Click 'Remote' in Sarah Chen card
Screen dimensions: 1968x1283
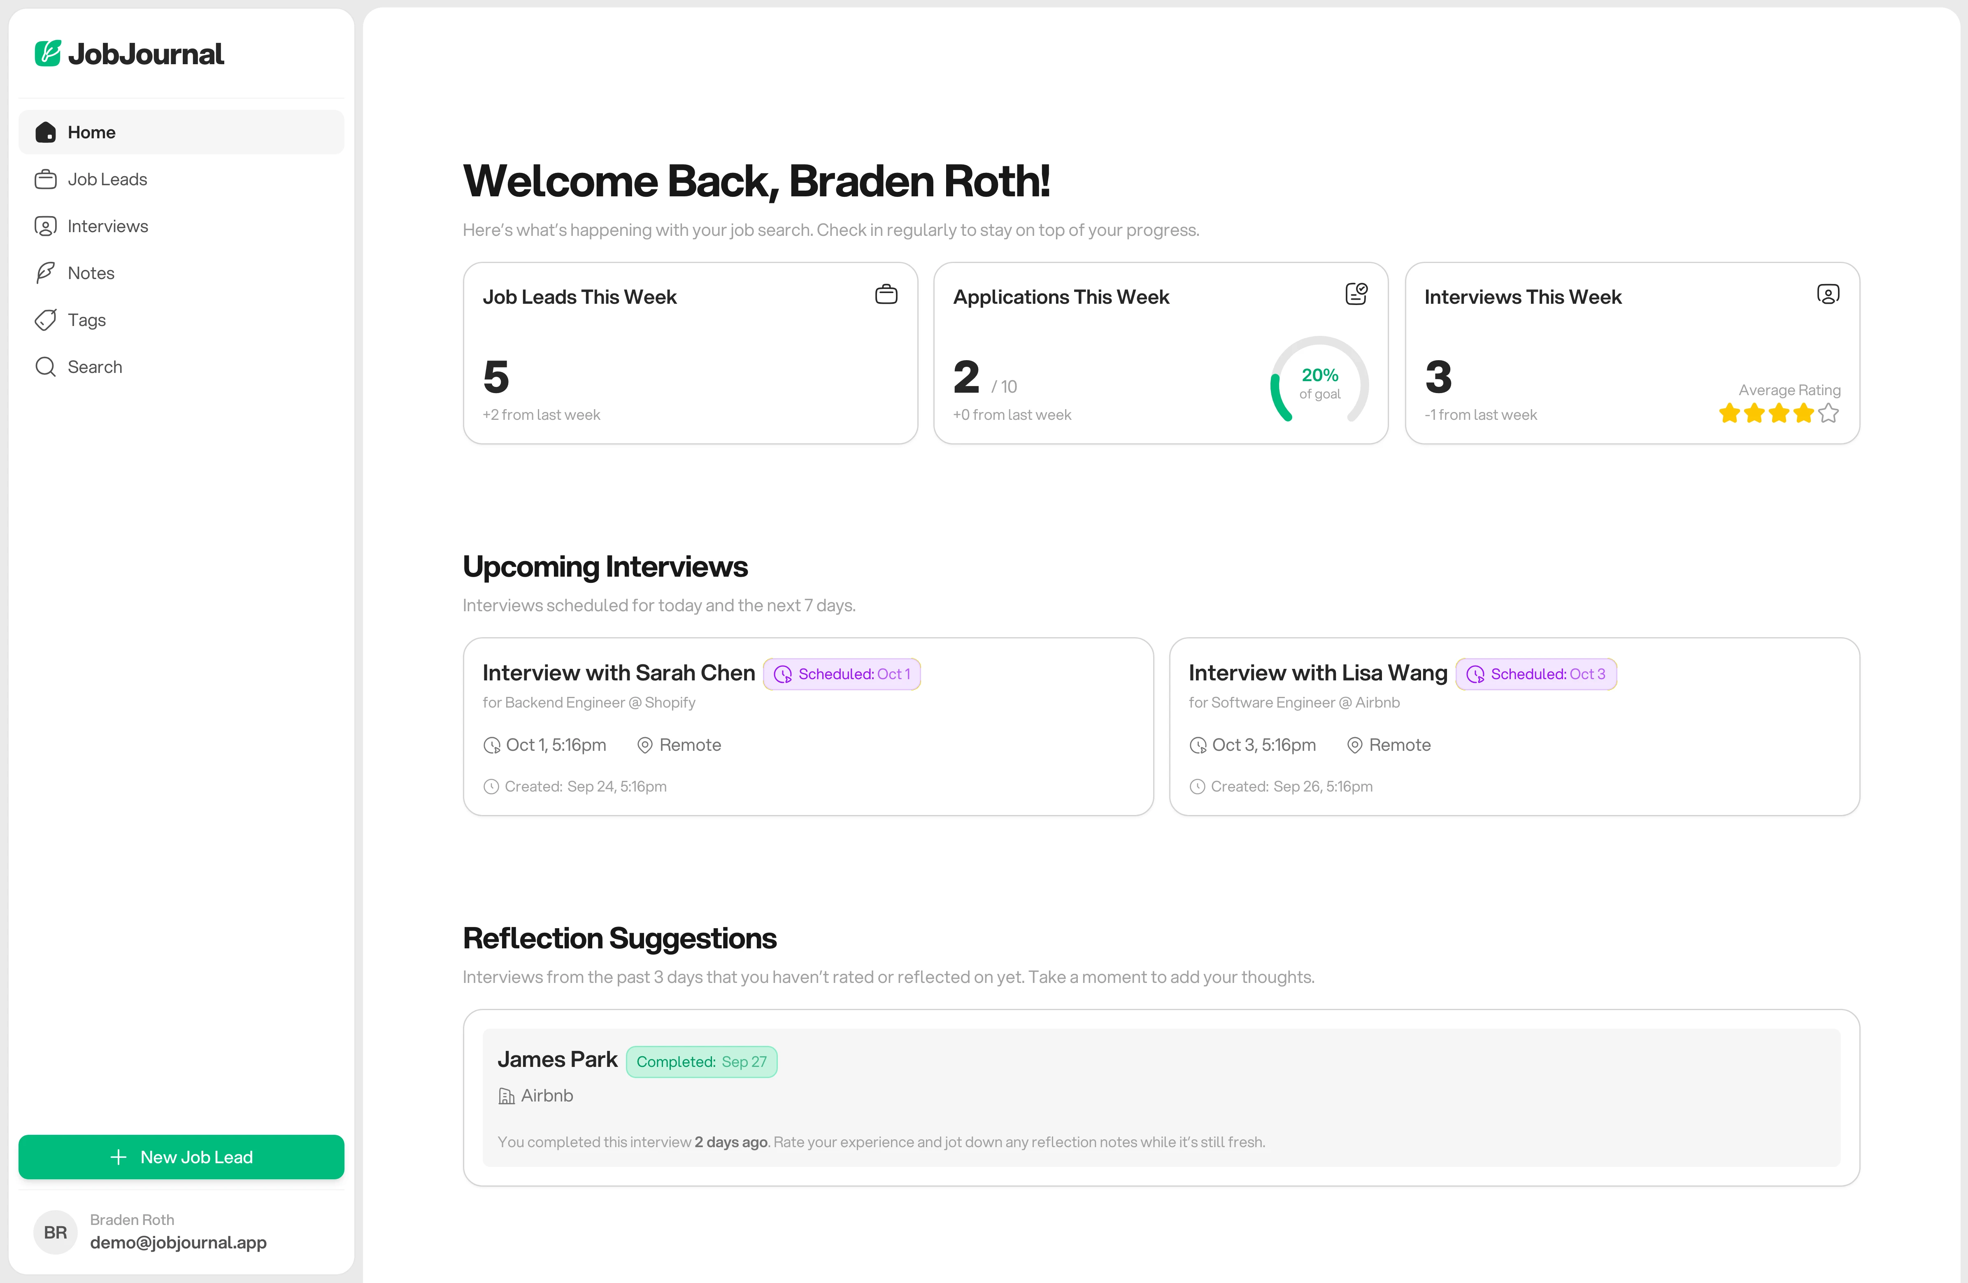coord(691,745)
